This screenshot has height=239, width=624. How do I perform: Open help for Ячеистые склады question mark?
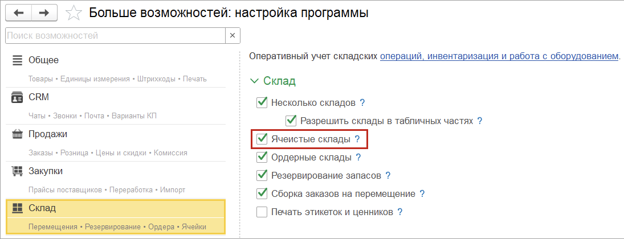pyautogui.click(x=357, y=139)
